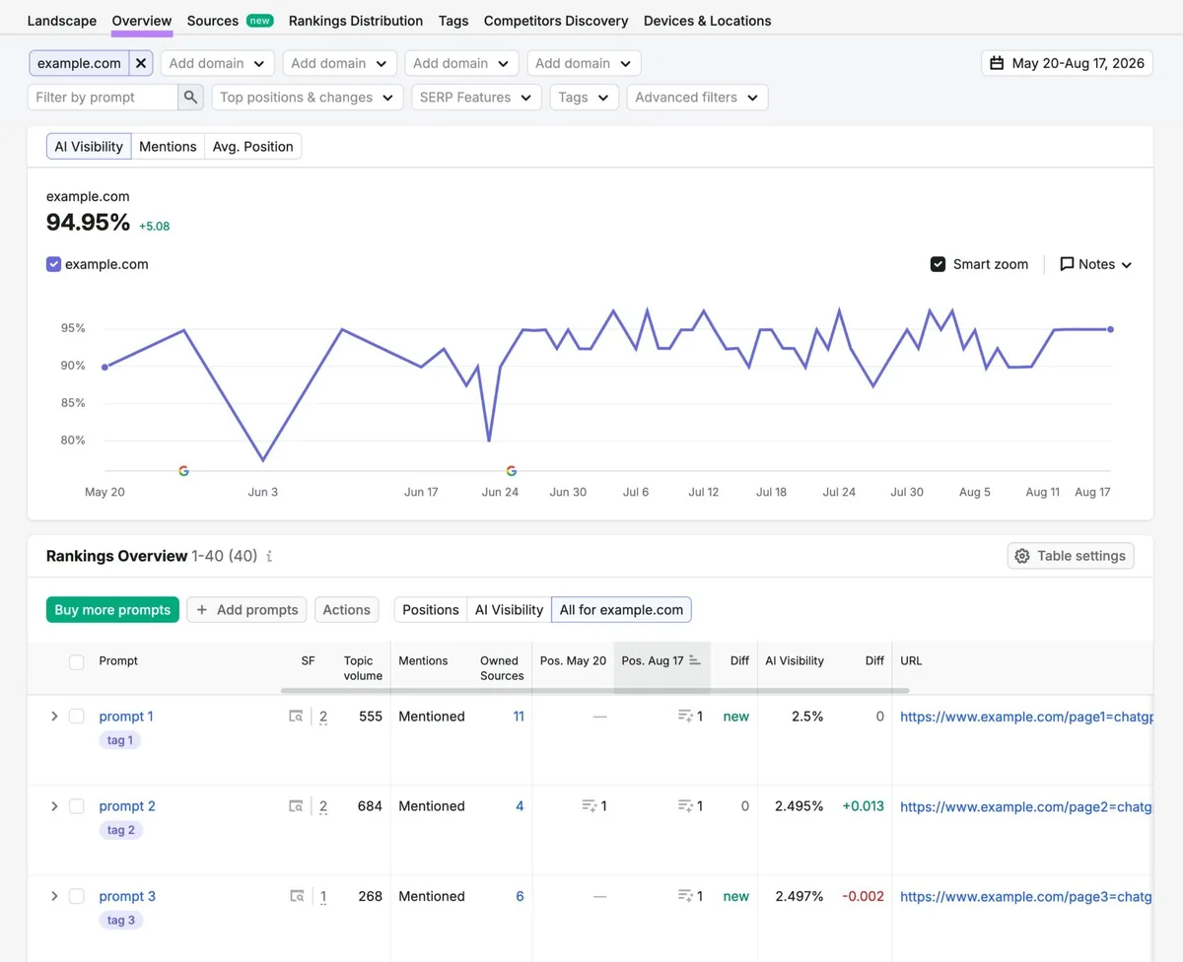The image size is (1183, 962).
Task: Expand the prompt 1 row
Action: [x=54, y=717]
